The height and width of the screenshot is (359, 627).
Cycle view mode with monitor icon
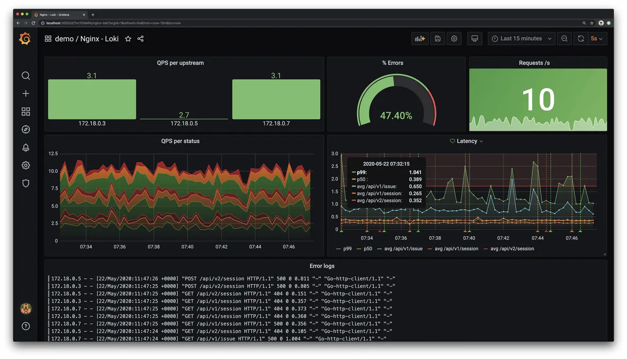coord(475,39)
